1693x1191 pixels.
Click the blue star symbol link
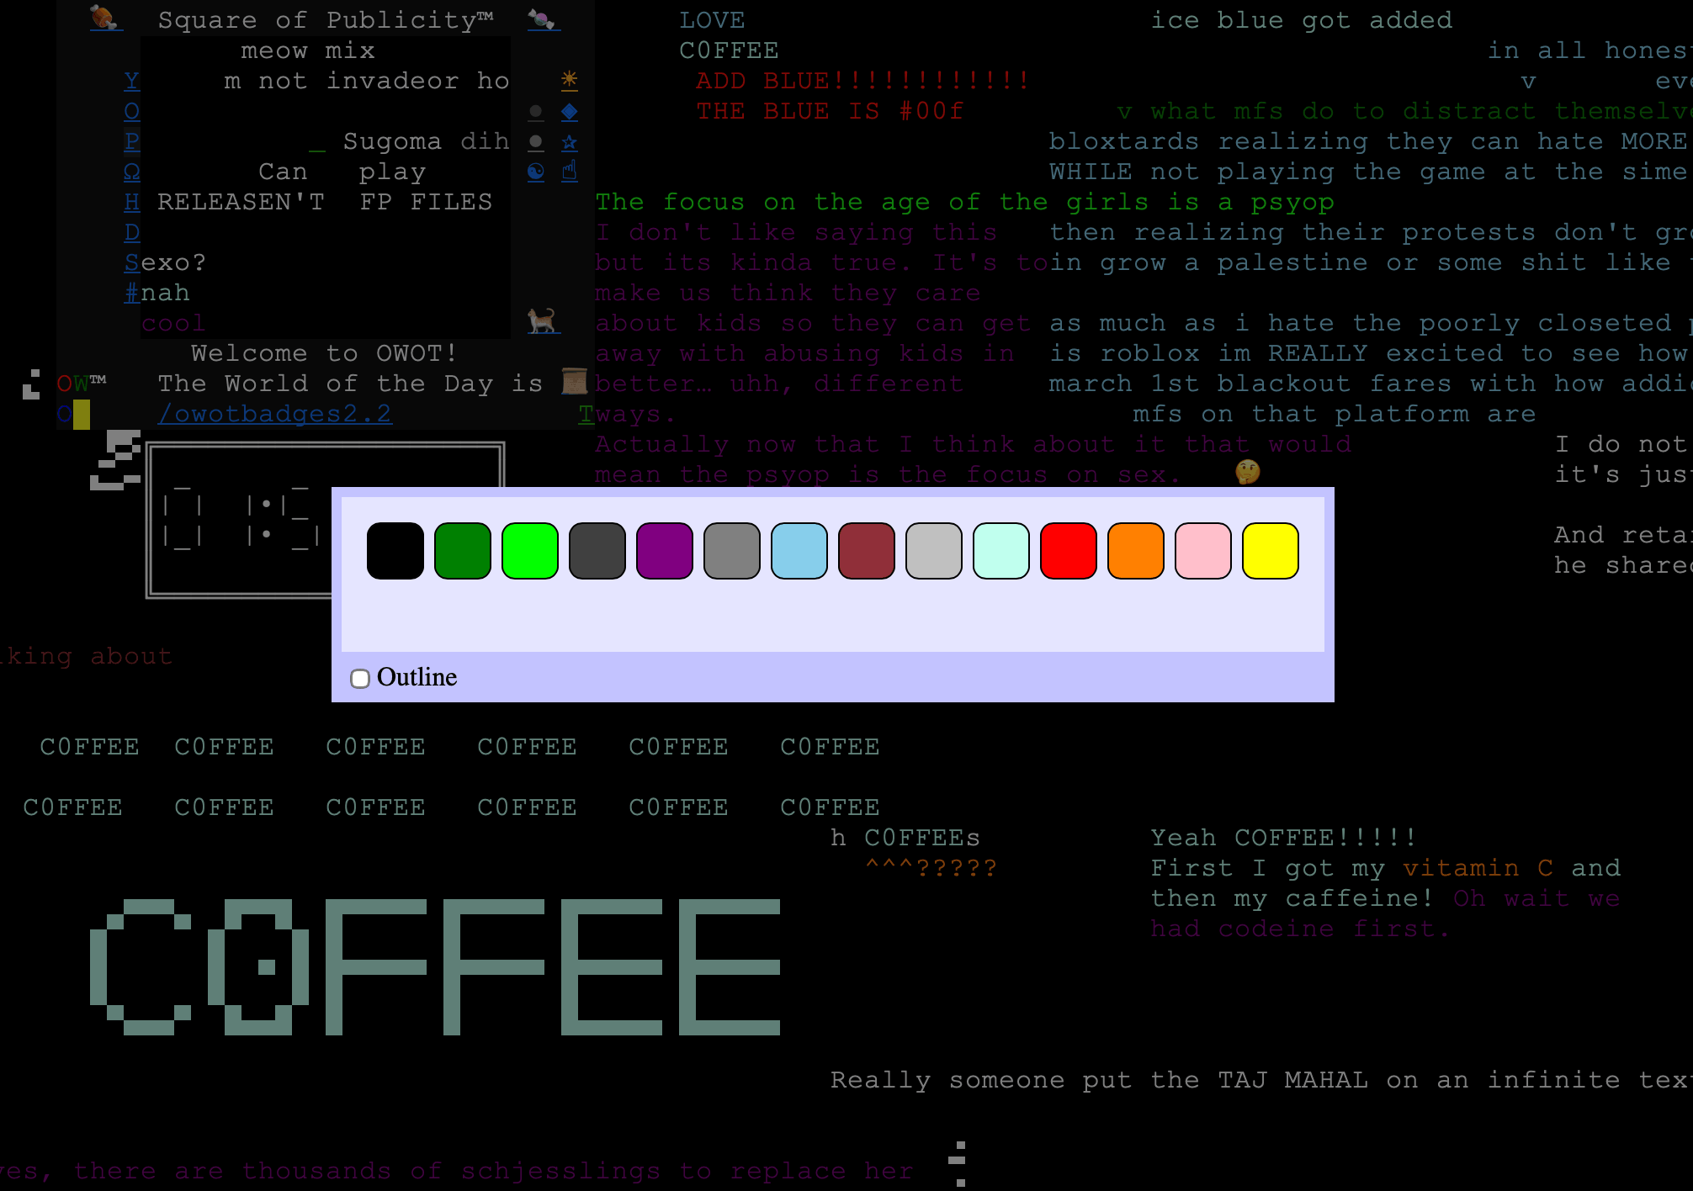coord(570,141)
